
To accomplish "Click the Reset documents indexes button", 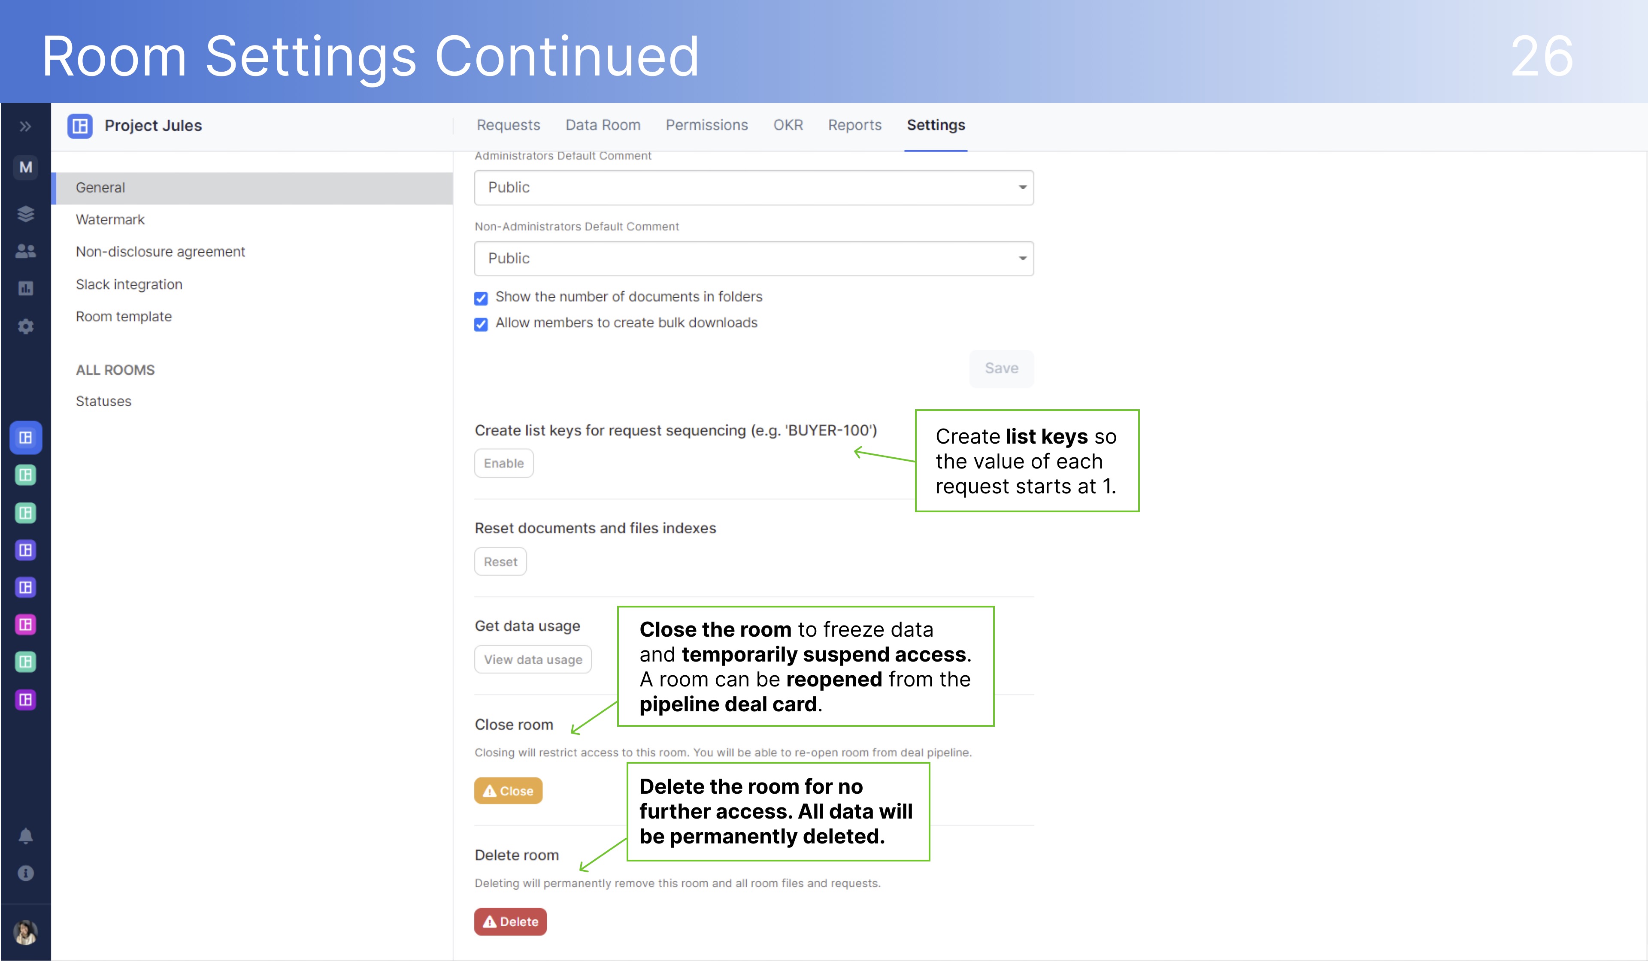I will click(x=499, y=561).
